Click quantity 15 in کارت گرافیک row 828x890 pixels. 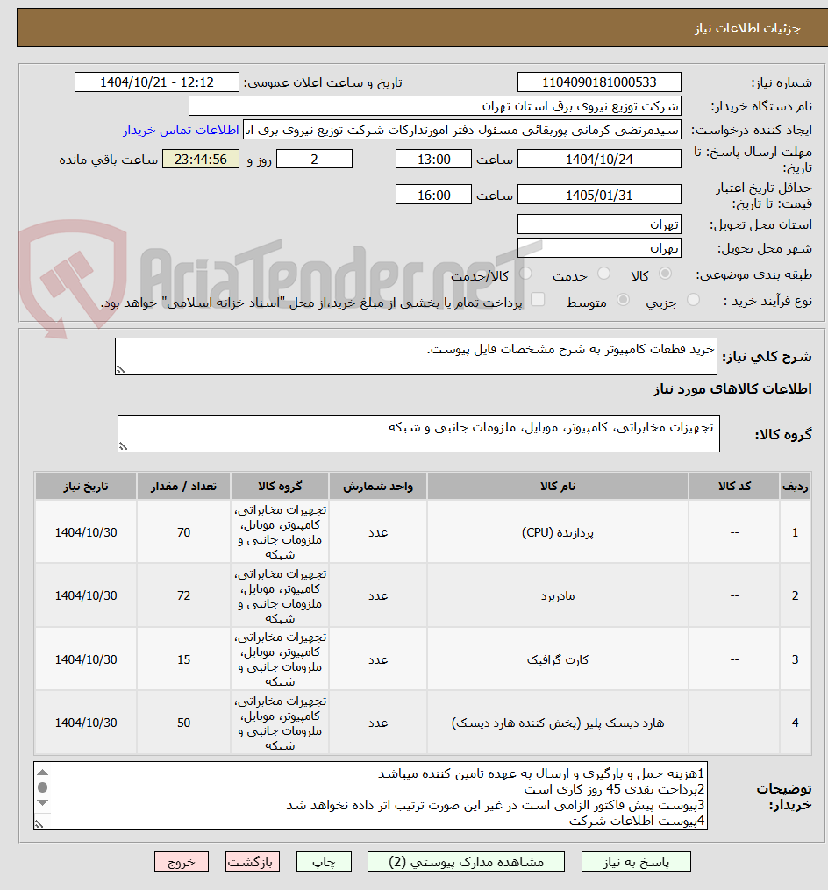point(183,659)
